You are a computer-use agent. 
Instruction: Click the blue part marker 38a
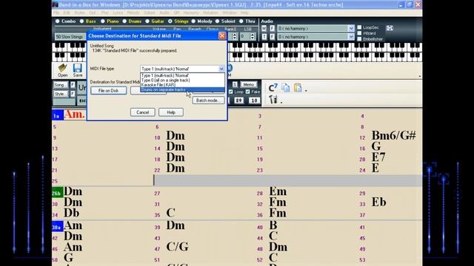58,227
